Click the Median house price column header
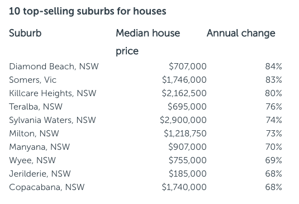The height and width of the screenshot is (204, 299). click(148, 42)
